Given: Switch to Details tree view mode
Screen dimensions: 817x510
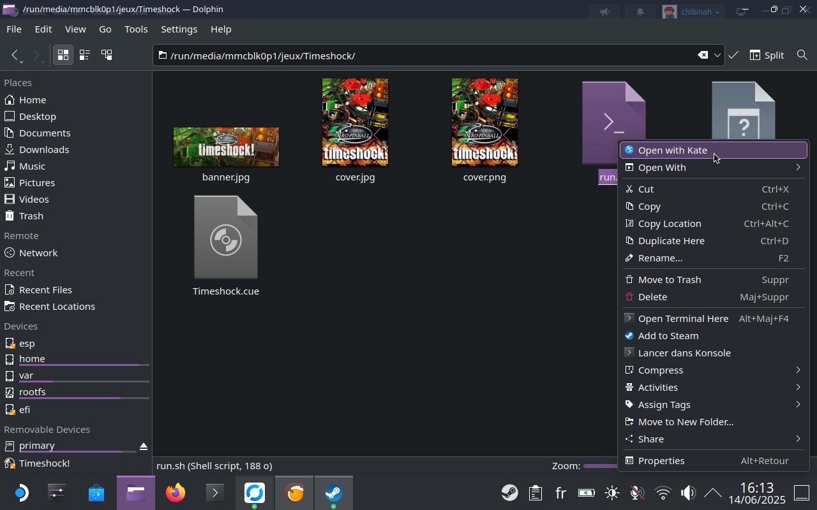Looking at the screenshot, I should click(107, 55).
